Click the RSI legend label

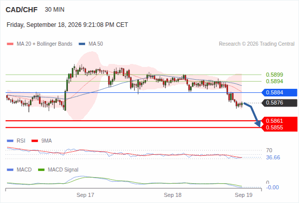(x=21, y=141)
